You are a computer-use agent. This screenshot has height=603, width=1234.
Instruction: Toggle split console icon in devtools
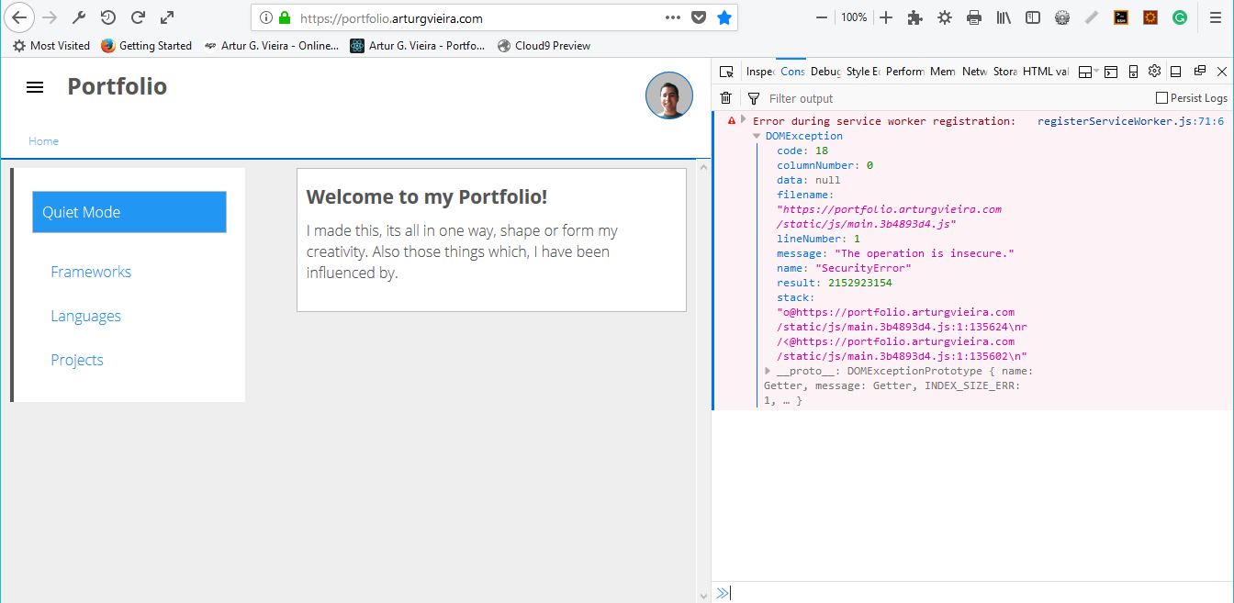(x=1111, y=72)
